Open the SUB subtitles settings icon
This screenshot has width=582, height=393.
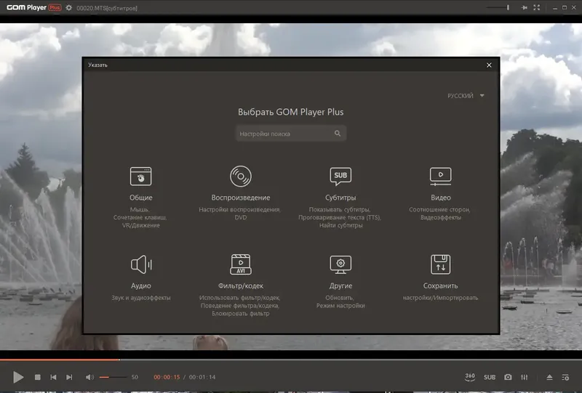tap(340, 176)
